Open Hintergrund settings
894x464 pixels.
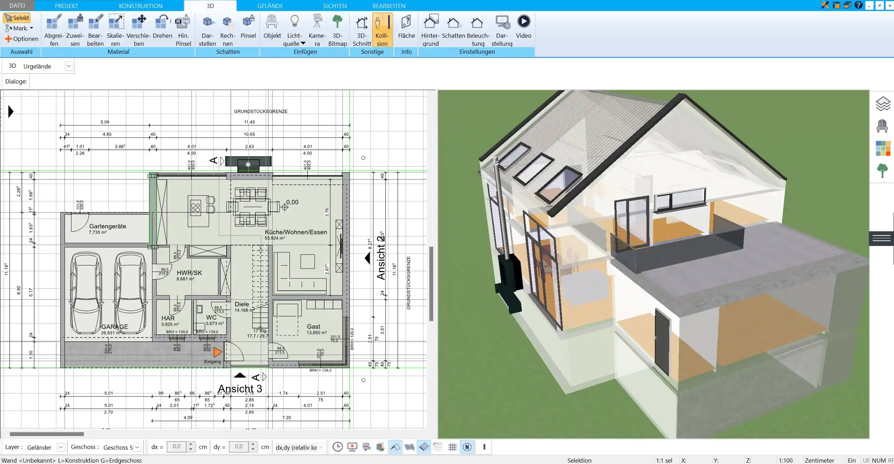430,30
